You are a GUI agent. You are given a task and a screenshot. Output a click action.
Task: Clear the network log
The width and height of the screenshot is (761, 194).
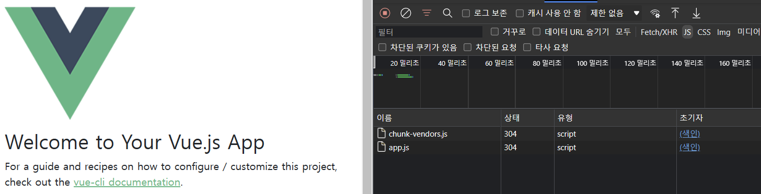pos(406,13)
